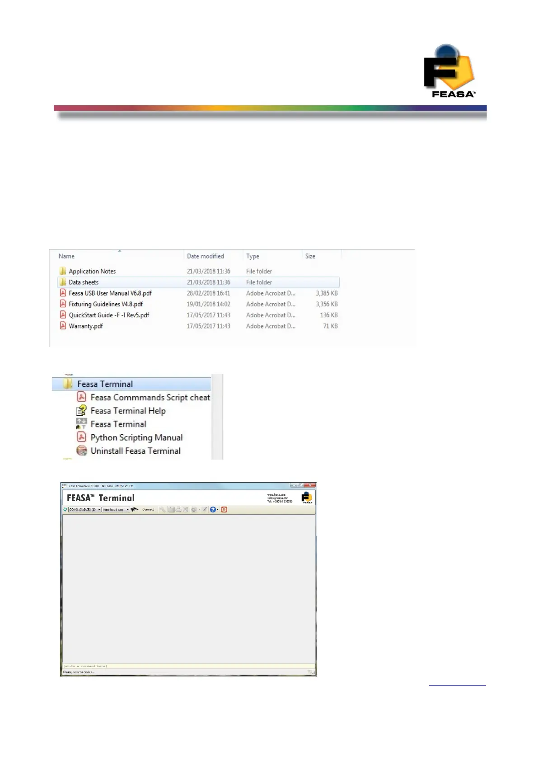Click the Feasa logo in Terminal header

tap(307, 498)
